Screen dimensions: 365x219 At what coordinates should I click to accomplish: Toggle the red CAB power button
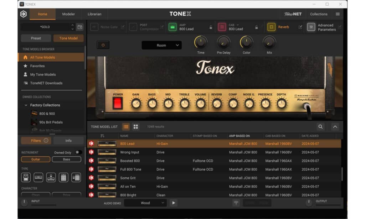click(222, 27)
